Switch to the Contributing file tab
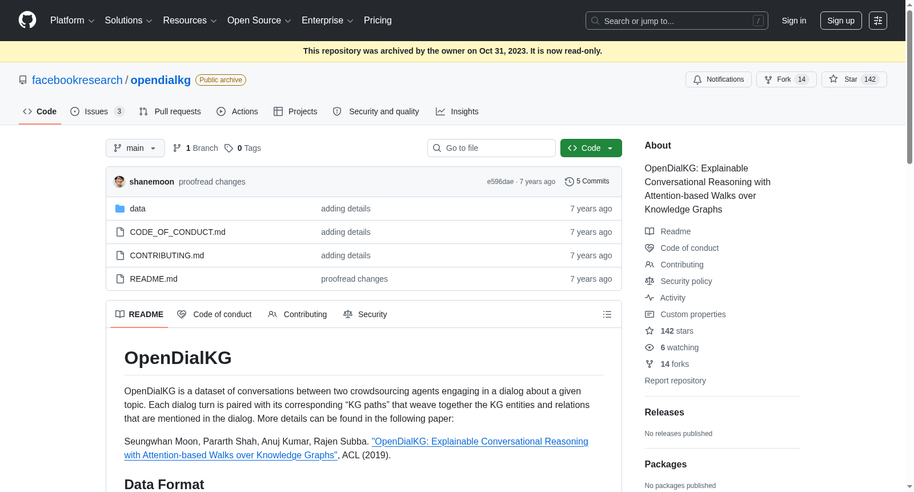The width and height of the screenshot is (914, 492). [298, 314]
